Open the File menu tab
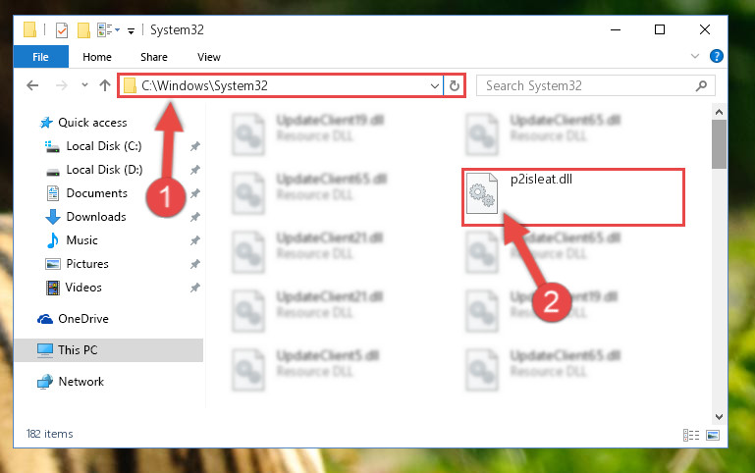This screenshot has height=473, width=755. tap(40, 57)
